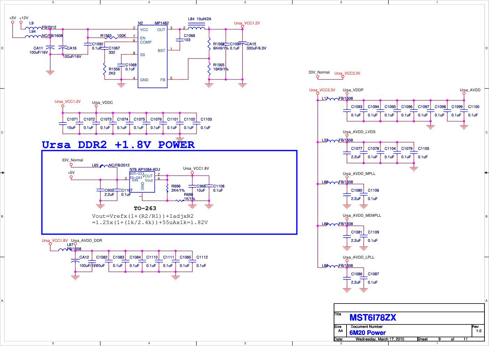The width and height of the screenshot is (489, 346).
Task: Click the Ursa_AVDD_LVDS net label
Action: click(x=359, y=132)
